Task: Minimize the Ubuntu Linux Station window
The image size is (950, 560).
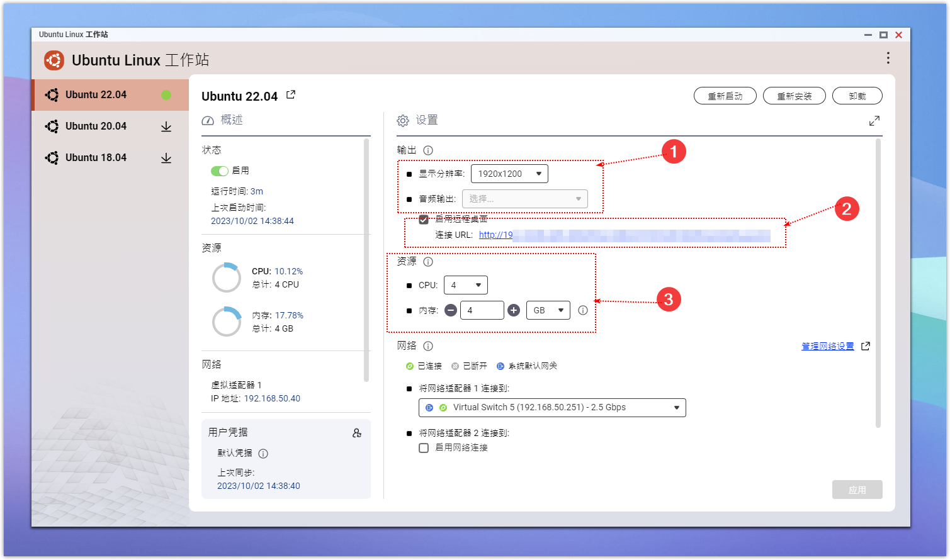Action: coord(868,35)
